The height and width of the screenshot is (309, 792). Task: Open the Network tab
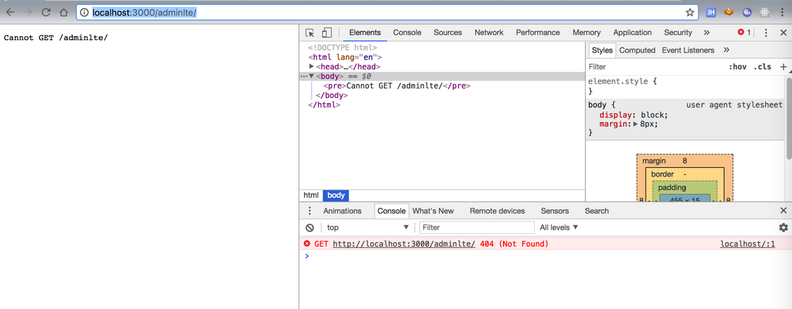click(x=489, y=32)
